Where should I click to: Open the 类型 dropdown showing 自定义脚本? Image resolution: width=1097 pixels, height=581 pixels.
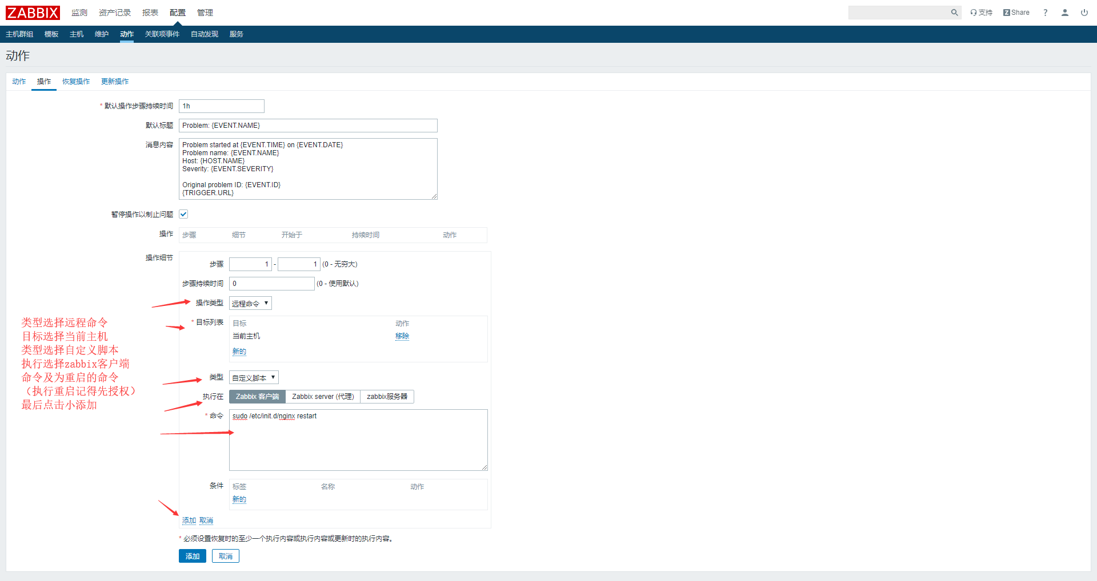coord(254,378)
